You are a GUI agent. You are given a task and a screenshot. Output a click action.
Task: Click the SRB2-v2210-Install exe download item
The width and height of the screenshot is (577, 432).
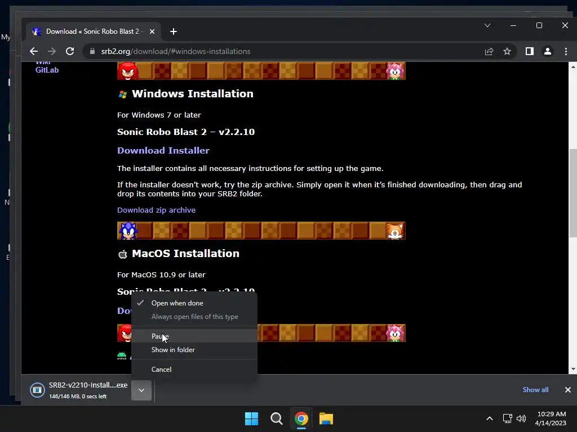(79, 390)
